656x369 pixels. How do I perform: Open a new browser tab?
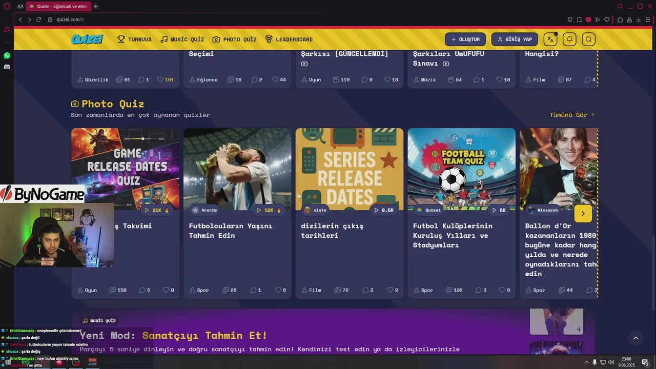(x=96, y=6)
